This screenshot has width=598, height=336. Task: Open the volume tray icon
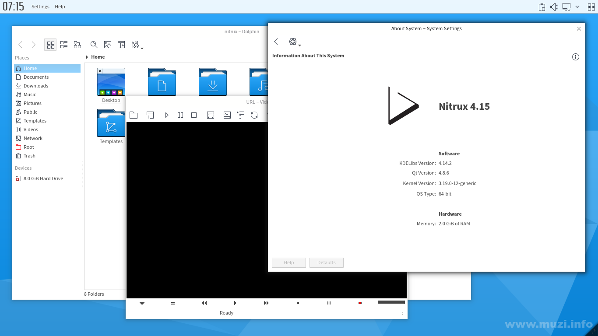554,7
